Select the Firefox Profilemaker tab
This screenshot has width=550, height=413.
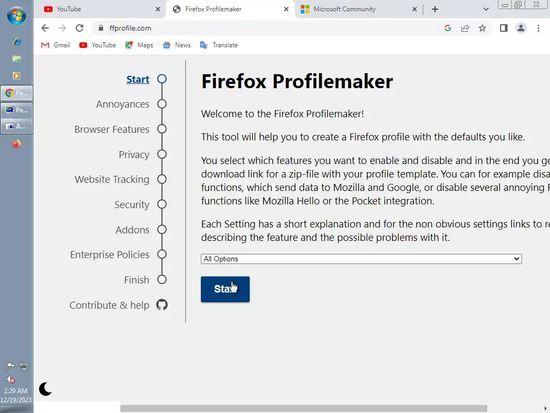[x=230, y=9]
